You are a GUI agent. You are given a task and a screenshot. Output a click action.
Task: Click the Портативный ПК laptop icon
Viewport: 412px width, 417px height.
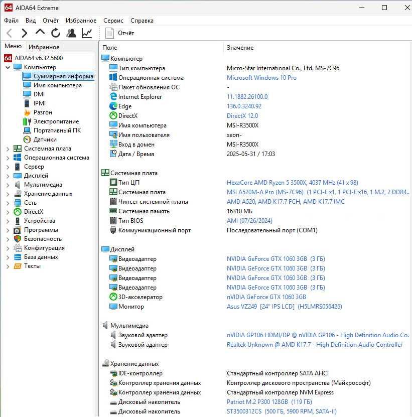point(27,130)
